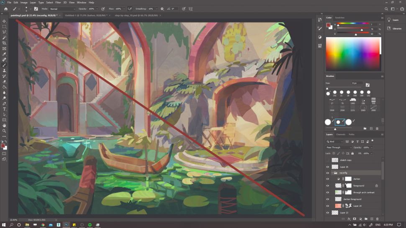Open the Filter menu

pyautogui.click(x=58, y=3)
